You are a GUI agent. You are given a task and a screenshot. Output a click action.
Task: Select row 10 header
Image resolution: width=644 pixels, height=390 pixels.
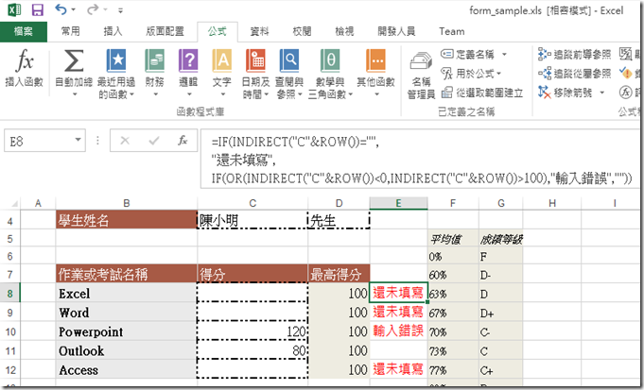click(x=9, y=331)
